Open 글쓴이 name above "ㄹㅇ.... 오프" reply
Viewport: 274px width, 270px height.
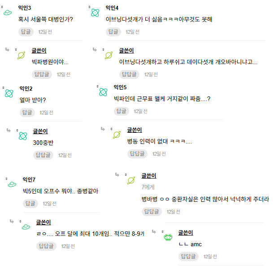[x=43, y=222]
